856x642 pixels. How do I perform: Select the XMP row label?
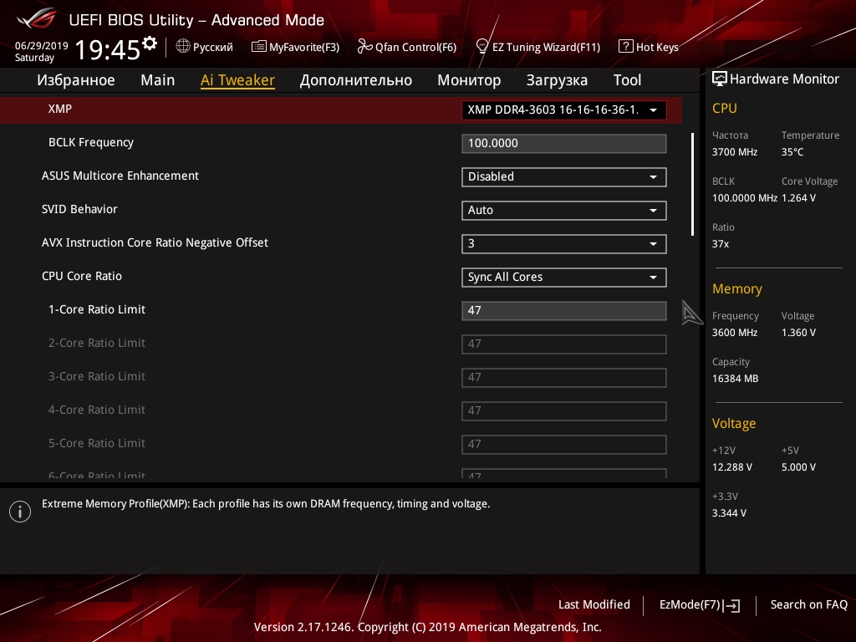(59, 109)
